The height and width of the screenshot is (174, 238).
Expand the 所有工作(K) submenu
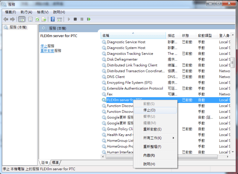click(x=153, y=138)
